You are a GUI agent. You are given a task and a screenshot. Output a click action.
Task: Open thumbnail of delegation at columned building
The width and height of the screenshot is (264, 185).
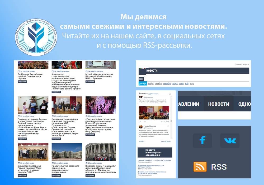tap(101, 152)
